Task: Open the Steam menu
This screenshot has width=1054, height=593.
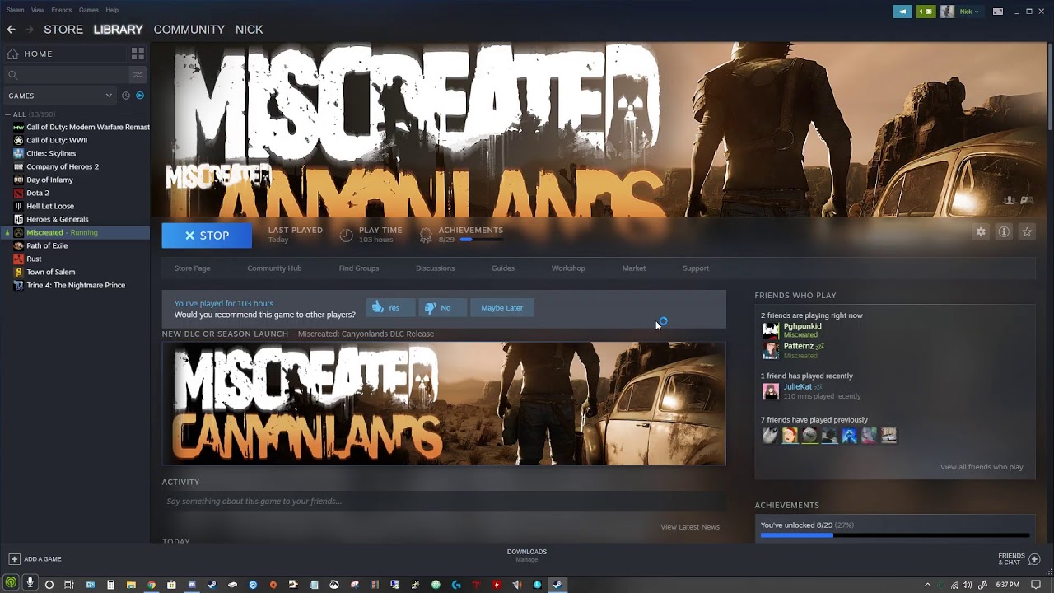Action: point(15,10)
